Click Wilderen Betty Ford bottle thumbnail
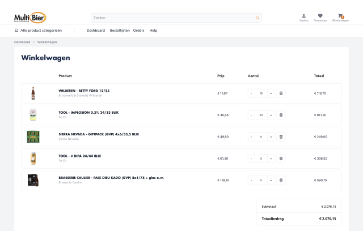The image size is (363, 231). (x=33, y=93)
